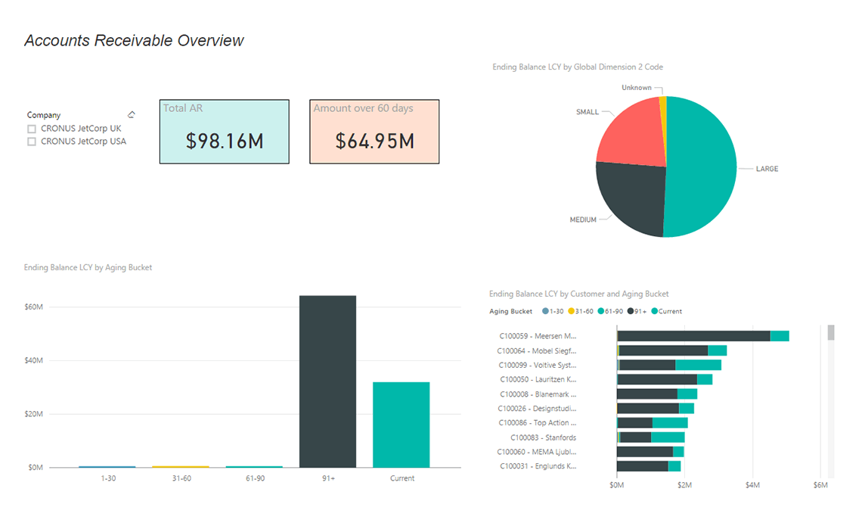Click the Ending Balance by Customer chart title
This screenshot has height=520, width=862.
coord(579,294)
